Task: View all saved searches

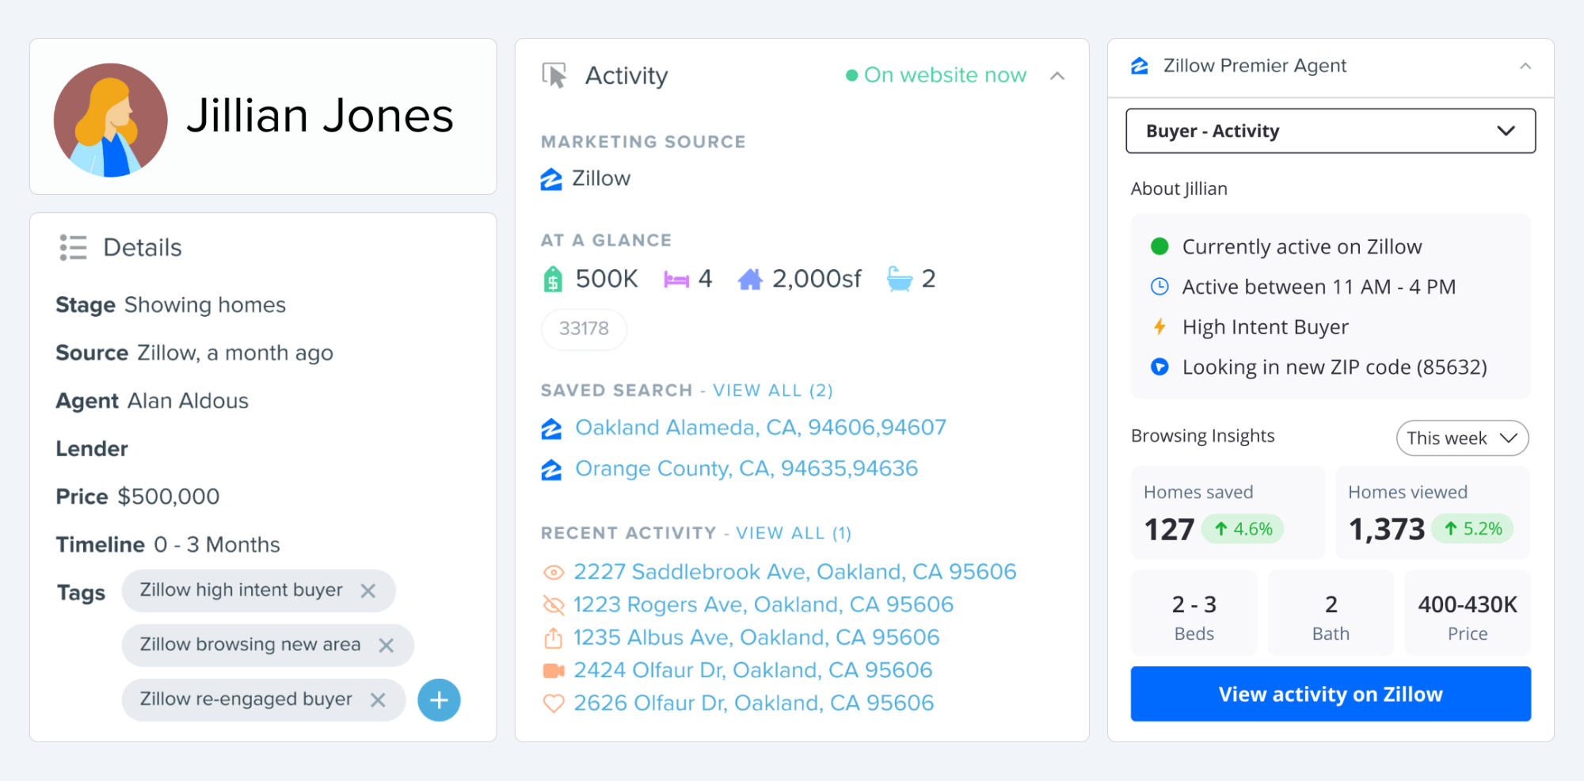Action: pos(772,390)
